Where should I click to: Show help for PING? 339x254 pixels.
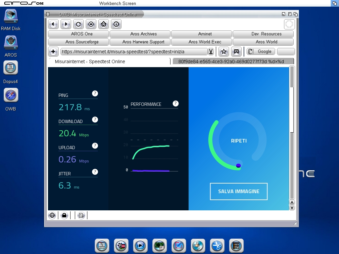(95, 94)
